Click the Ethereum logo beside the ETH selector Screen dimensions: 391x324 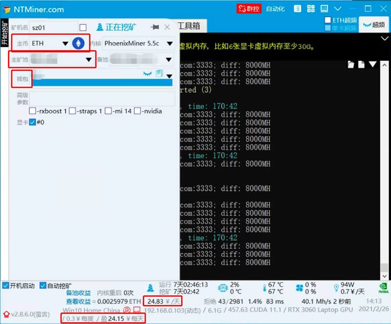click(x=78, y=43)
